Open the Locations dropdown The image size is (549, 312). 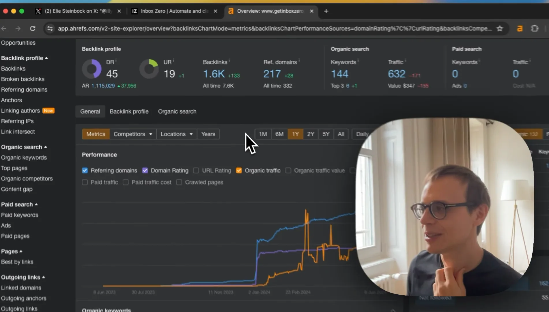[x=177, y=134]
